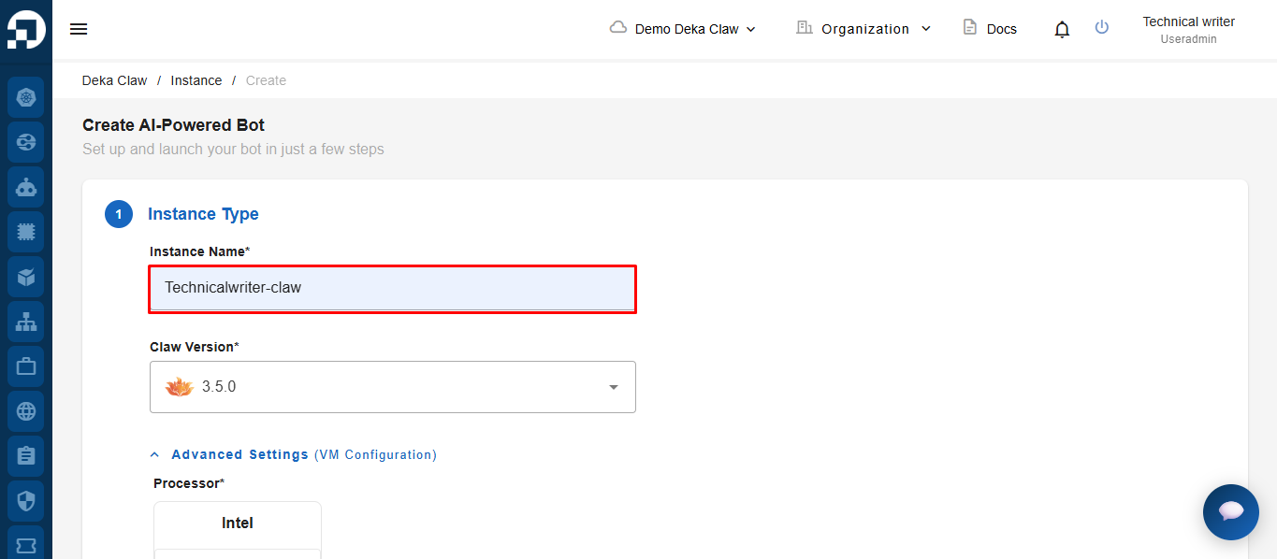Expand the Demo Deka Claw project dropdown
The image size is (1277, 559).
pyautogui.click(x=683, y=29)
